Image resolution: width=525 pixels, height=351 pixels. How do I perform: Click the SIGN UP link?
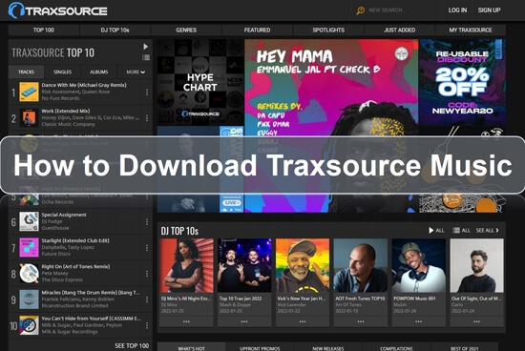coord(489,10)
